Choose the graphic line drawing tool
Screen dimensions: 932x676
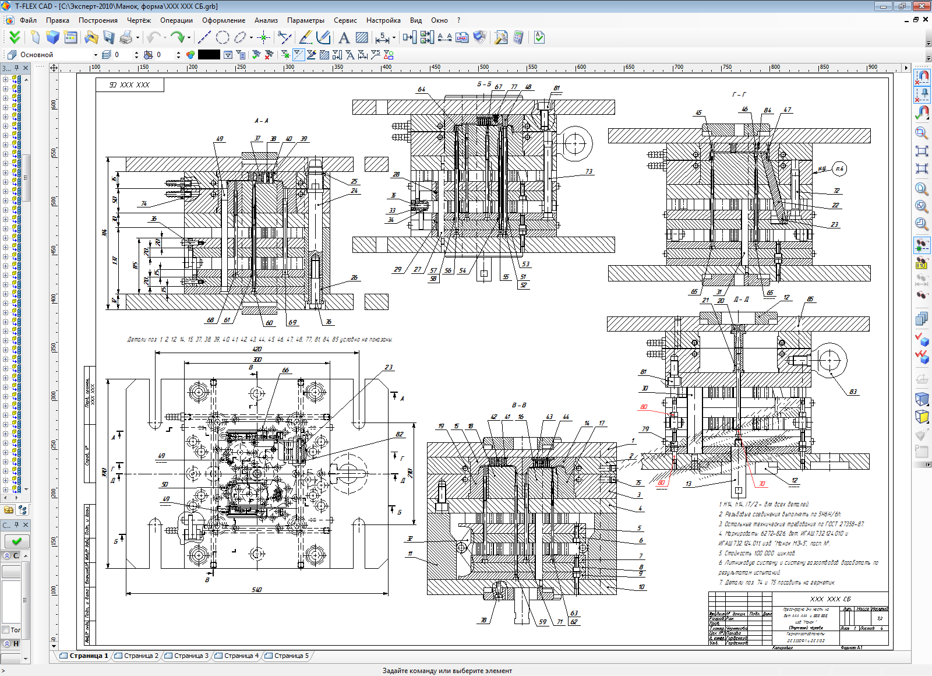[305, 37]
